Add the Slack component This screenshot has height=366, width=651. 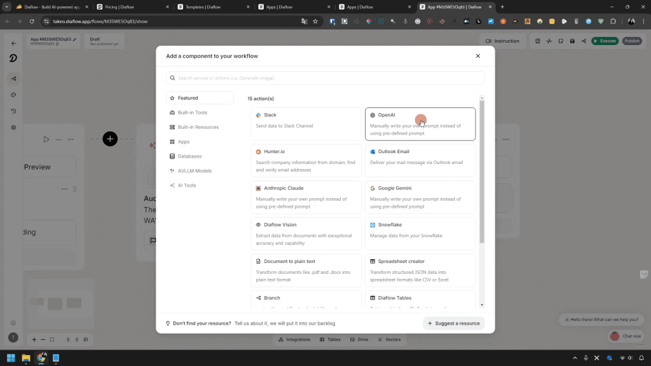[x=306, y=124]
